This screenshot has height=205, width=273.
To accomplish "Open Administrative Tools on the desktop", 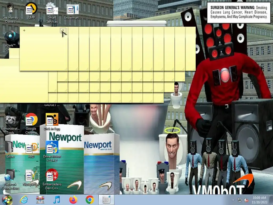I will click(10, 124).
